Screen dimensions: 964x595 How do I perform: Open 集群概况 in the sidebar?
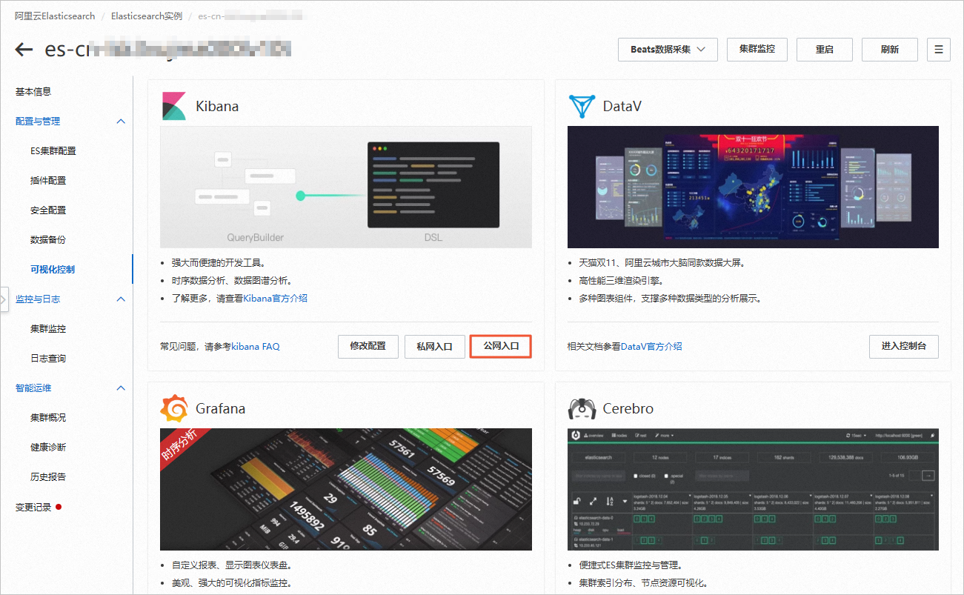(x=48, y=418)
